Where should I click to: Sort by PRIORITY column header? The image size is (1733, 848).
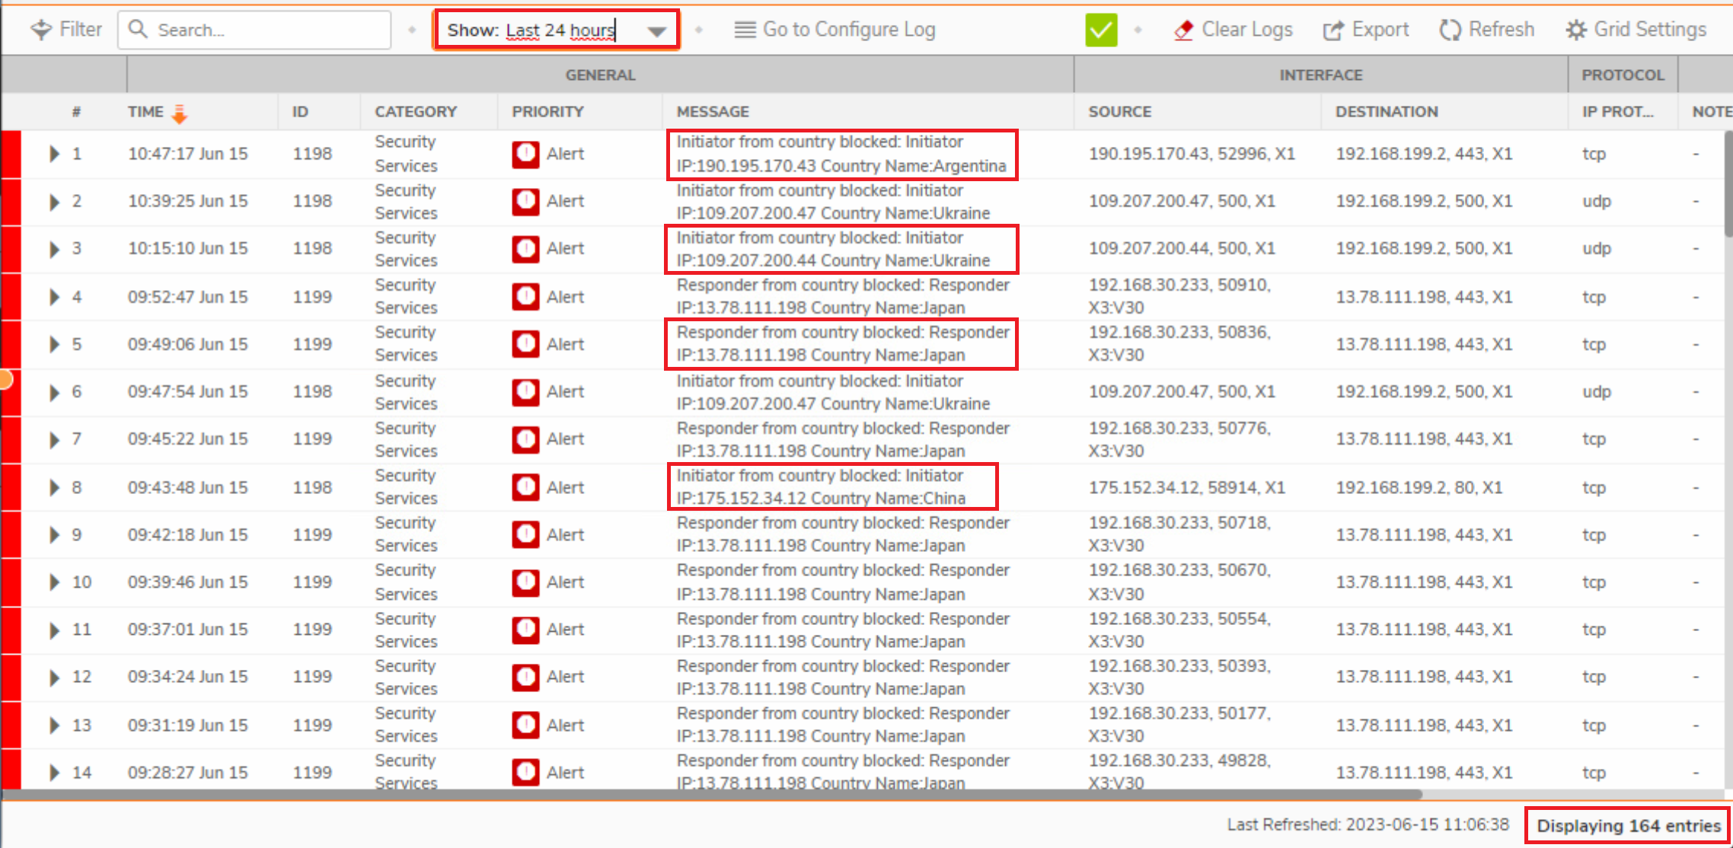(547, 112)
